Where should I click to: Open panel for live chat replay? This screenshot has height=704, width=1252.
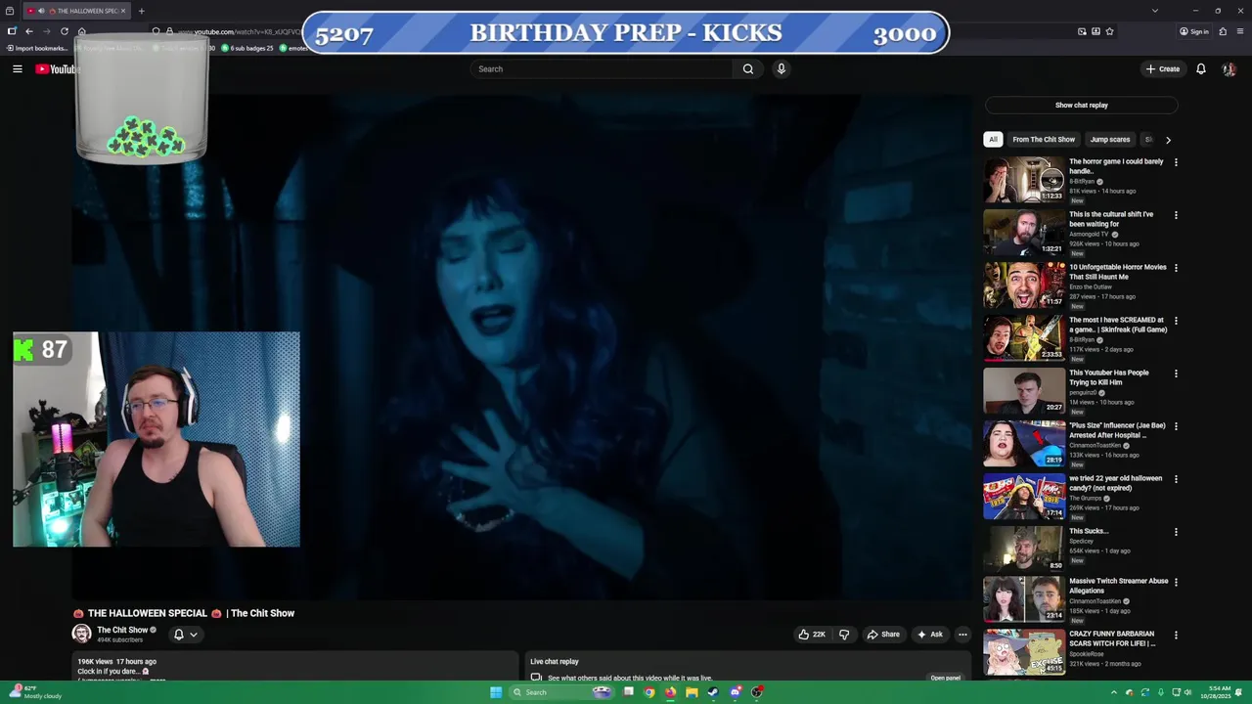coord(945,678)
